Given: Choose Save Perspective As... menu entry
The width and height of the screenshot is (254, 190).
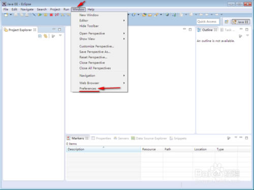Looking at the screenshot, I should pyautogui.click(x=99, y=52).
